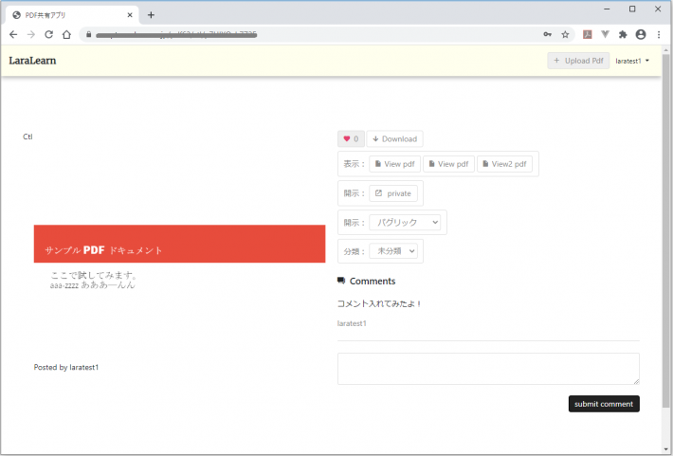Bookmark this page with the star icon
The height and width of the screenshot is (456, 673).
click(565, 34)
